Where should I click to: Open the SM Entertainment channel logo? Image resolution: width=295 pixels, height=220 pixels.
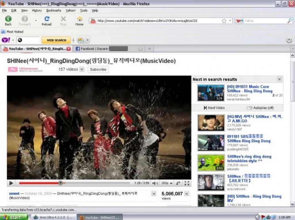pyautogui.click(x=13, y=69)
